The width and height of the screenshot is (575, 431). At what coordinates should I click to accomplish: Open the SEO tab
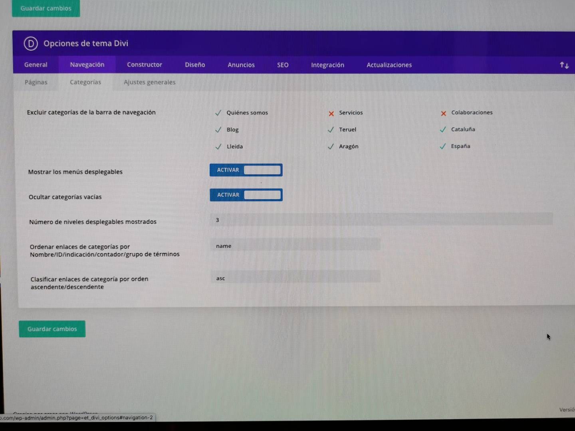click(283, 65)
